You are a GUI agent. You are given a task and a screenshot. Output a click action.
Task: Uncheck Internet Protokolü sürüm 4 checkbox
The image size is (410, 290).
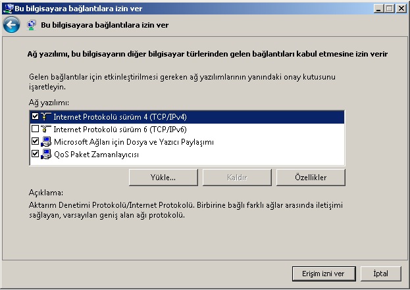[x=35, y=116]
